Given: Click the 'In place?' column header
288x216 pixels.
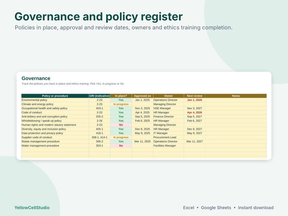Looking at the screenshot, I should [121, 96].
